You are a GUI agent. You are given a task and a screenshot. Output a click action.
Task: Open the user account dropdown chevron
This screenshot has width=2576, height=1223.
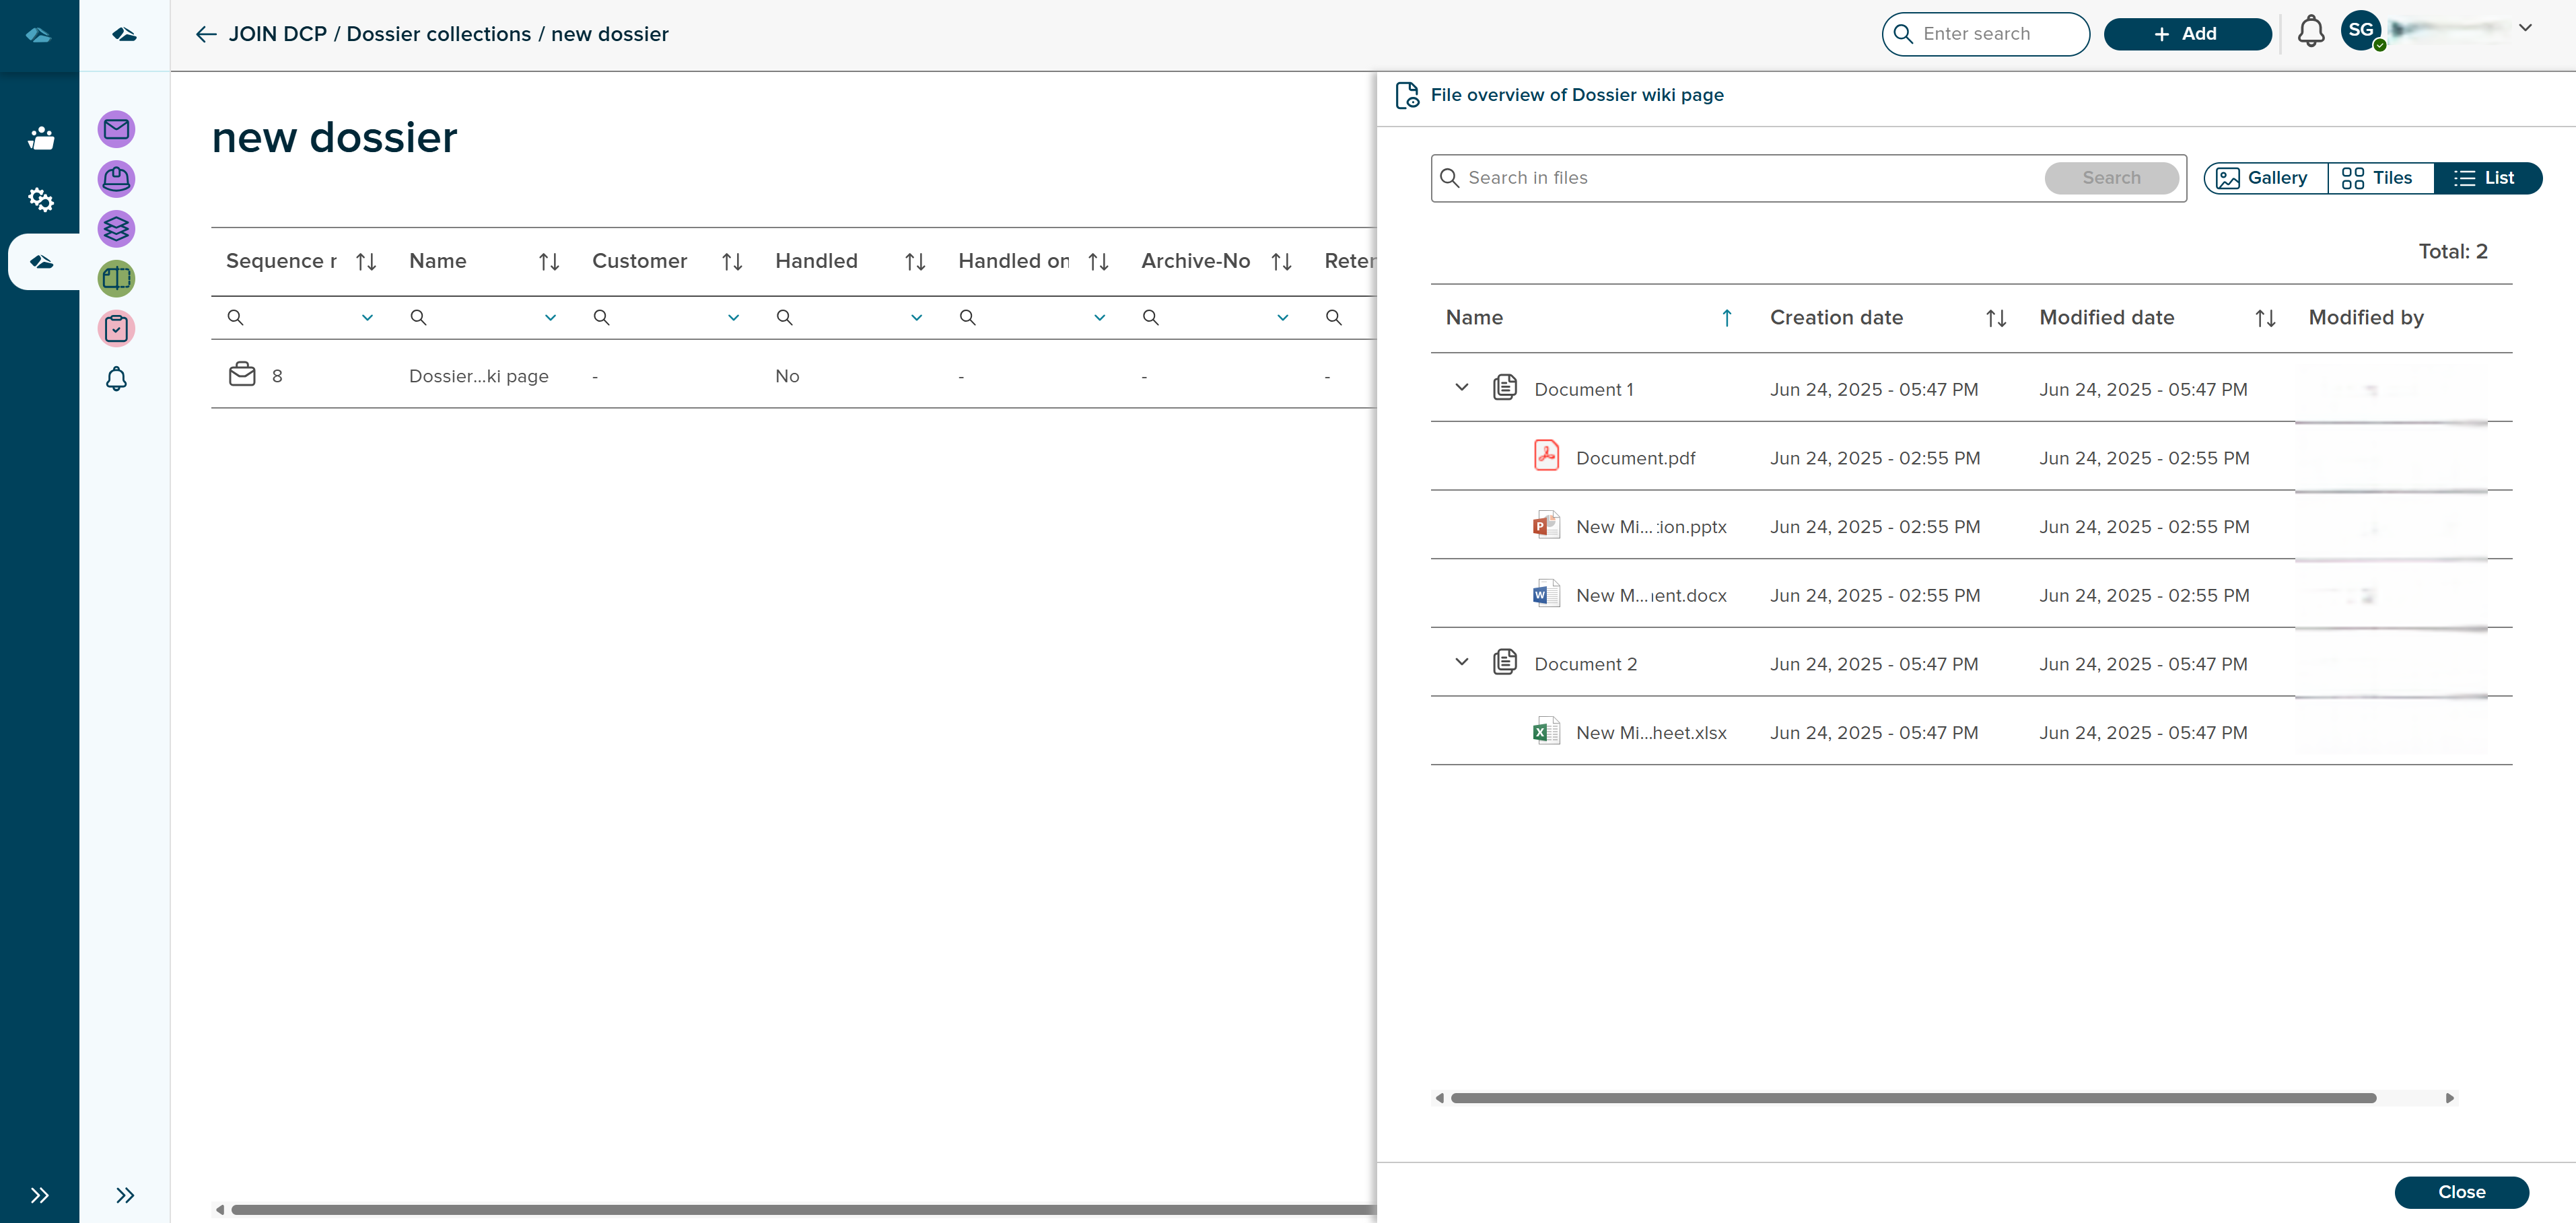2525,28
